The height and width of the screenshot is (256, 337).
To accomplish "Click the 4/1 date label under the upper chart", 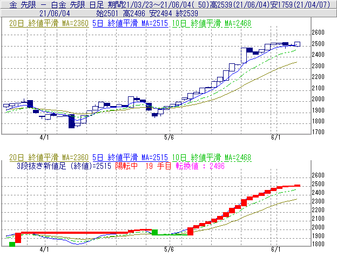I will point(44,137).
